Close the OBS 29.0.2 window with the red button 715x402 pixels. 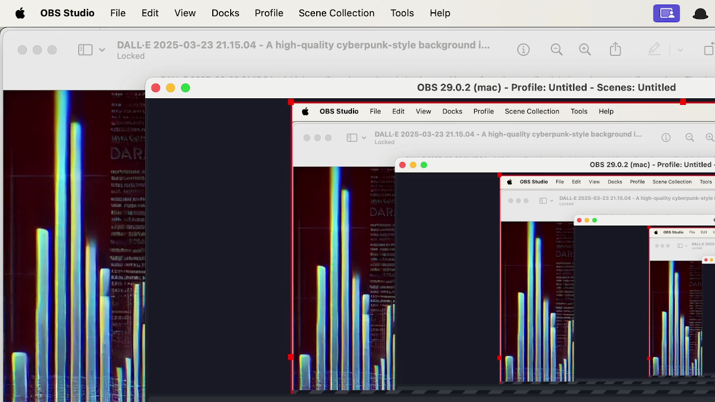155,88
